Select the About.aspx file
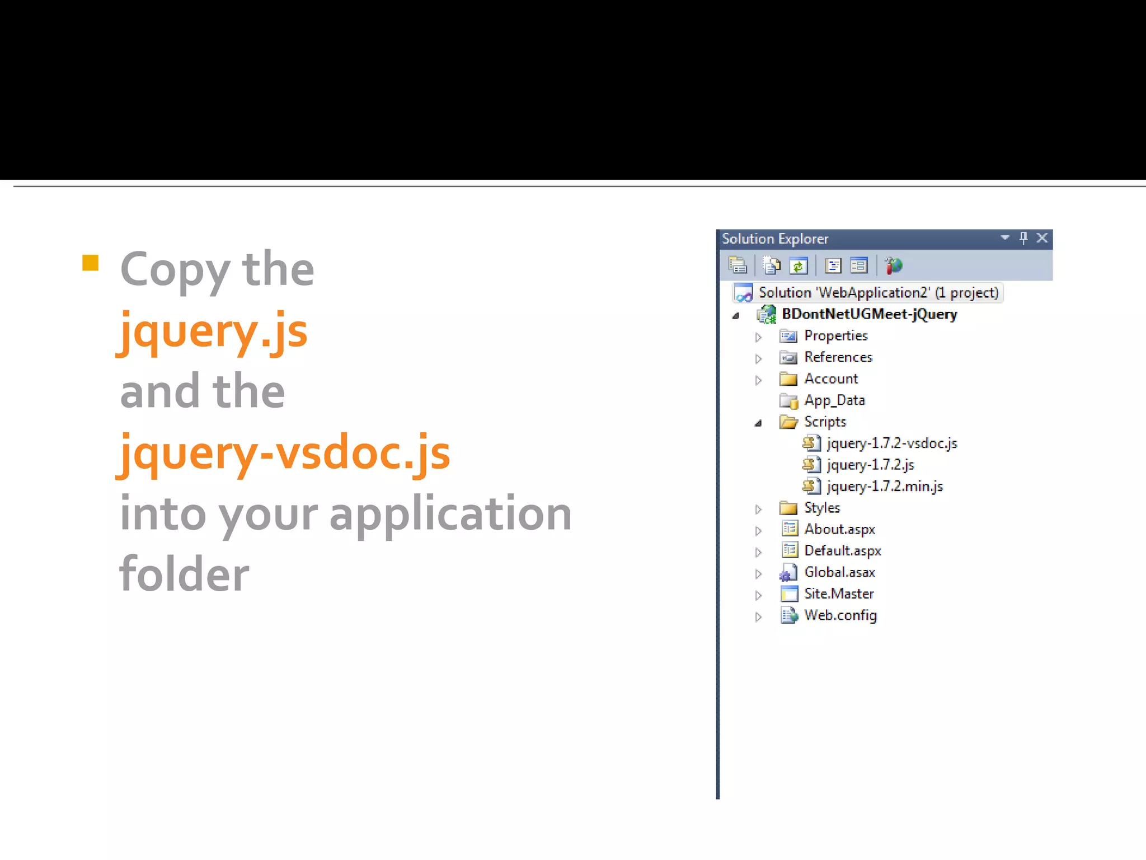 click(x=839, y=530)
